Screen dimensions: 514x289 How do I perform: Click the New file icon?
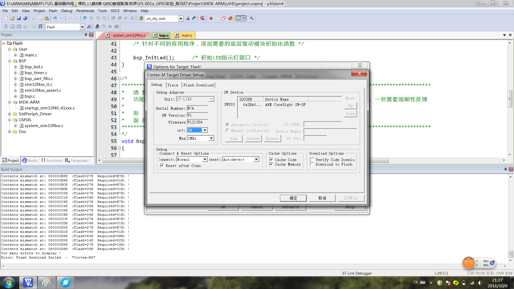pos(6,18)
